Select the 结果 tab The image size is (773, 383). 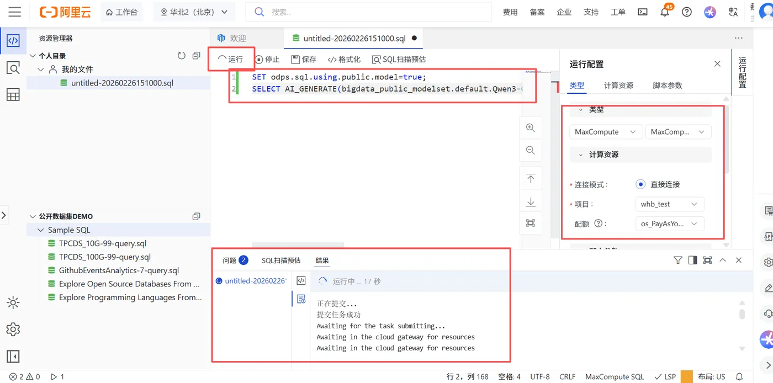[322, 260]
